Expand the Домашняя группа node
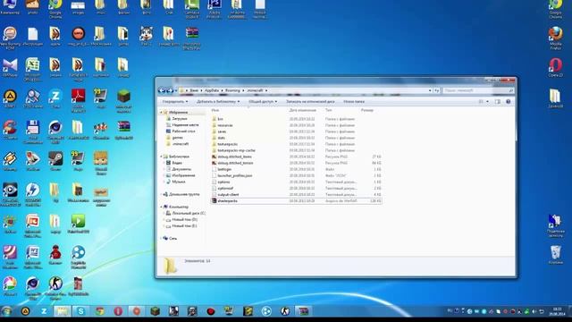572x322 pixels. [x=161, y=195]
